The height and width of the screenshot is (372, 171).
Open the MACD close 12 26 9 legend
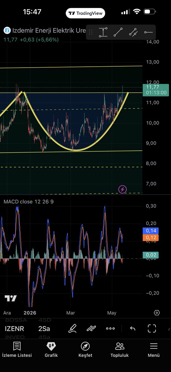tap(28, 202)
